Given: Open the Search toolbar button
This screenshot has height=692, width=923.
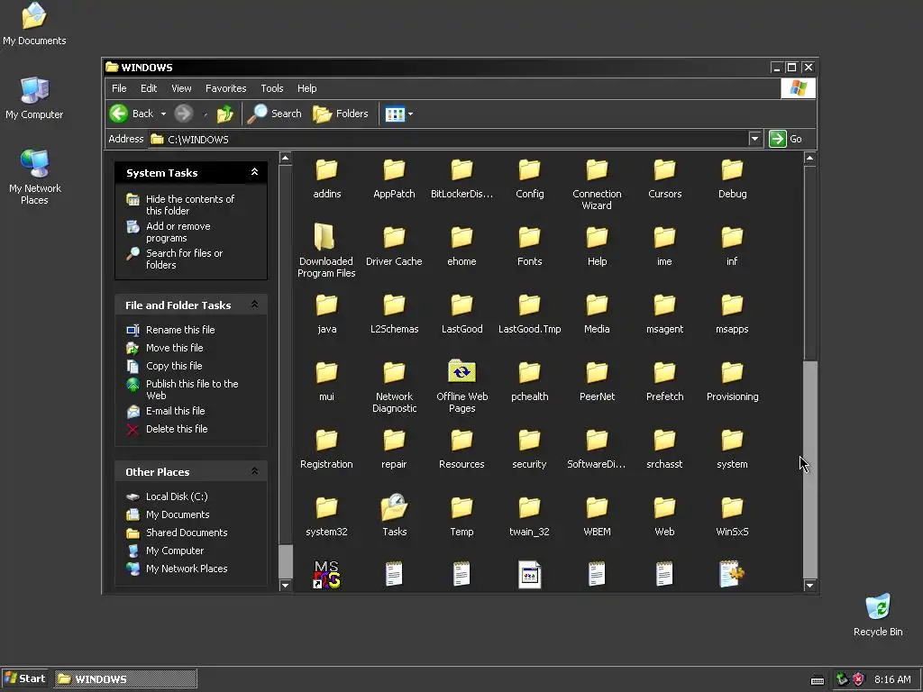Looking at the screenshot, I should tap(275, 114).
